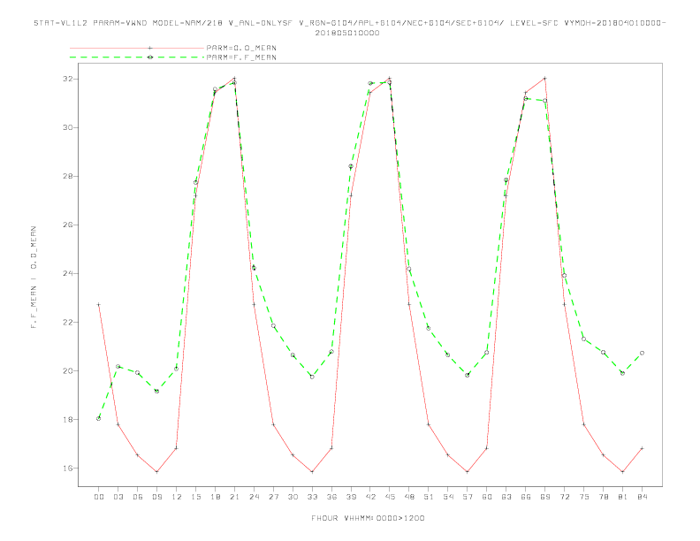
Task: Click the x-axis tick label 18
Action: 215,497
